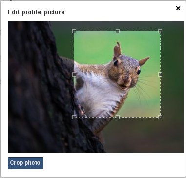The height and width of the screenshot is (178, 186).
Task: Select the middle-left crop handle
Action: (74, 74)
